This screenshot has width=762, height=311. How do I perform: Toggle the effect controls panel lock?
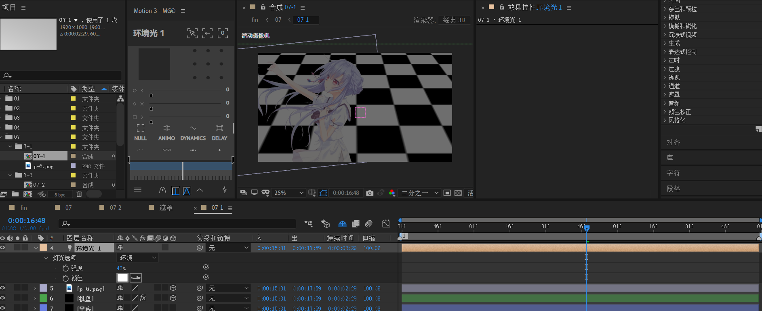(x=501, y=7)
